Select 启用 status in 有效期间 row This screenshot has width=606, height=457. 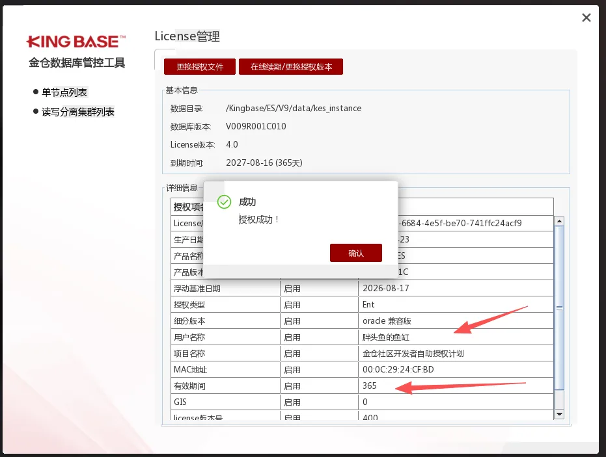pyautogui.click(x=292, y=385)
